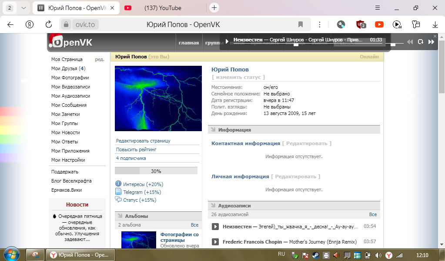This screenshot has height=261, width=445.
Task: Play the Frederic Francois Chopin track
Action: pos(215,242)
